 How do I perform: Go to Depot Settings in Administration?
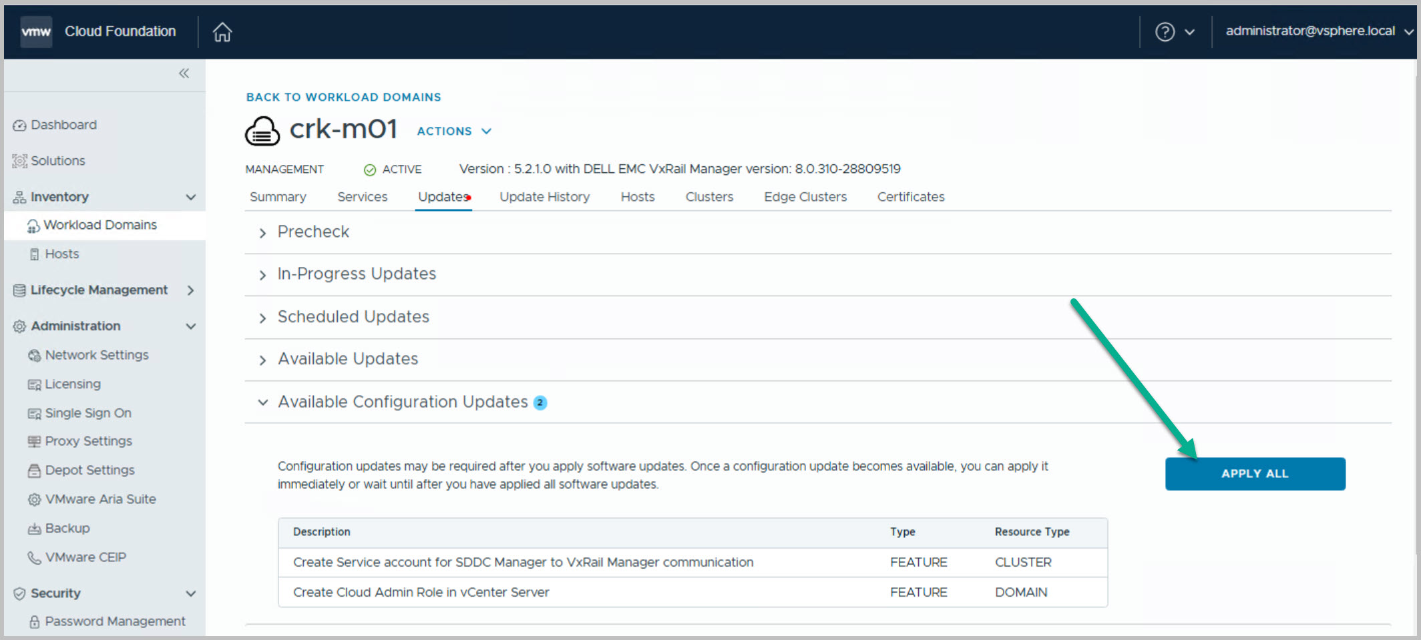pos(89,470)
